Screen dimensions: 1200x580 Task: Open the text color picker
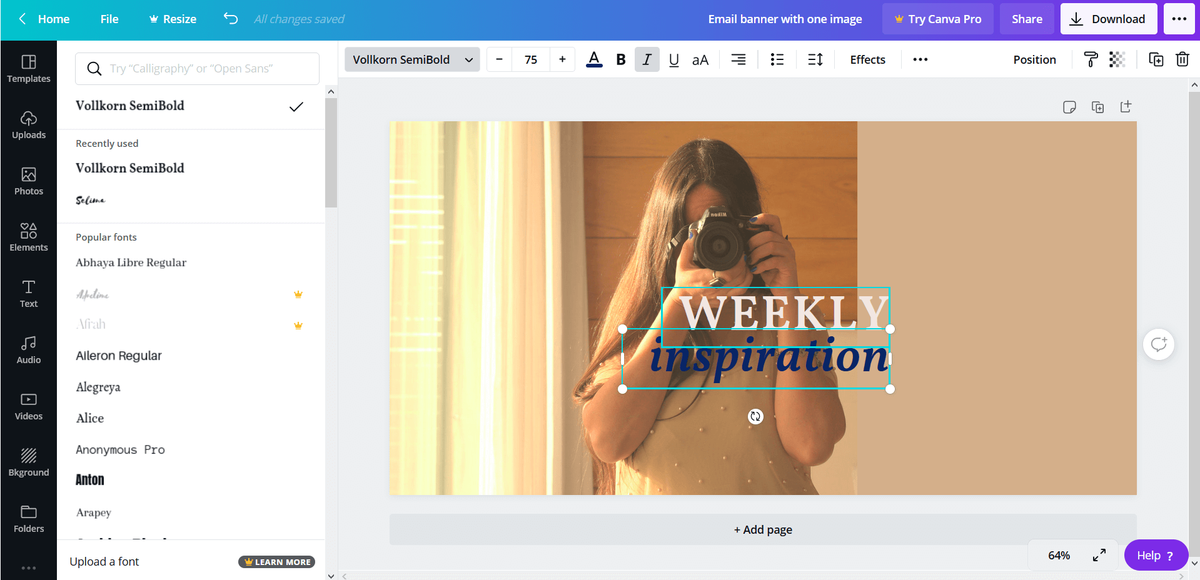click(x=593, y=59)
